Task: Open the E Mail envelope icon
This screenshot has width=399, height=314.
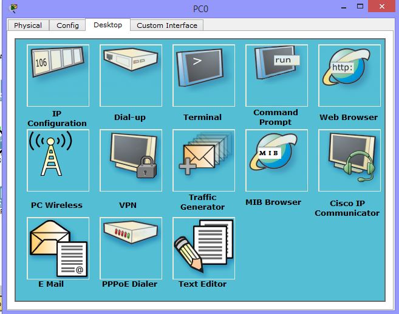Action: point(58,248)
